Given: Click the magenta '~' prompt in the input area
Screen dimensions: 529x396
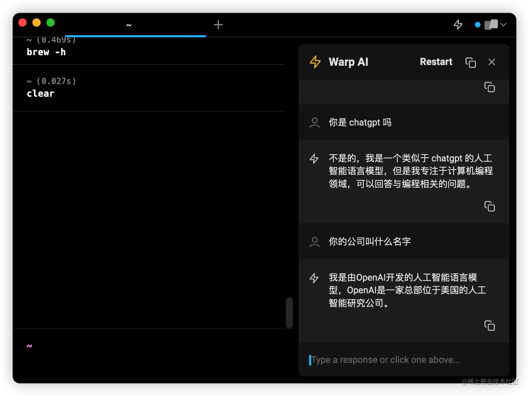Looking at the screenshot, I should 30,346.
